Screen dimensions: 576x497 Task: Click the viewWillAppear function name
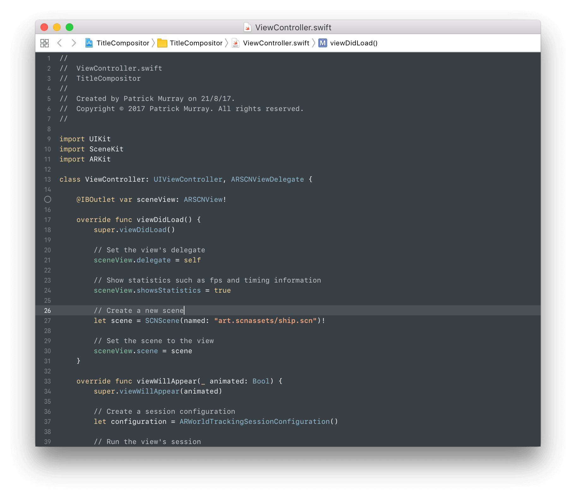(167, 381)
